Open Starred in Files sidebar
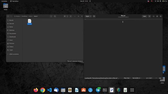Screen dimensions: 168x94 coord(14,23)
